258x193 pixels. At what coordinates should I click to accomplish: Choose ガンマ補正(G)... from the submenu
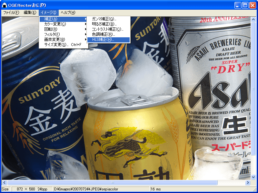click(x=109, y=19)
